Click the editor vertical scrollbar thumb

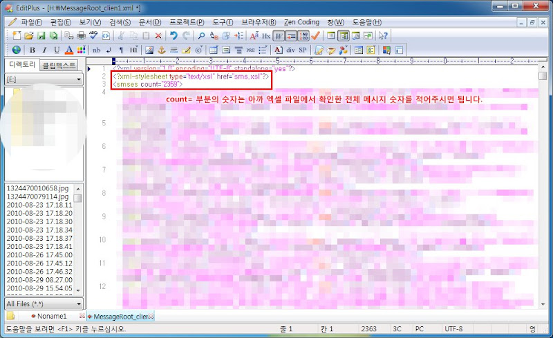click(543, 75)
